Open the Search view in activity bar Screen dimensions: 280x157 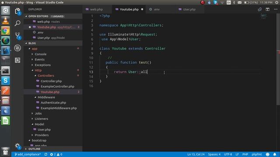tap(17, 23)
